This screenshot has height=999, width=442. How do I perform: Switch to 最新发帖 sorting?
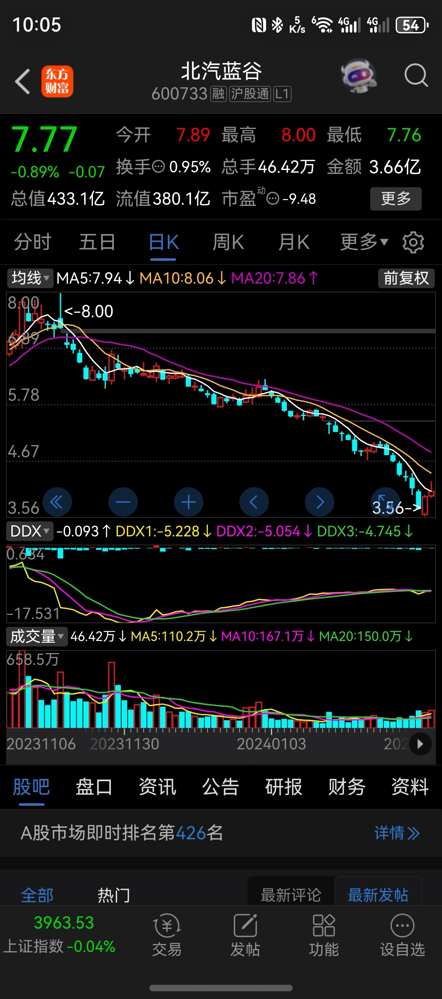click(378, 895)
